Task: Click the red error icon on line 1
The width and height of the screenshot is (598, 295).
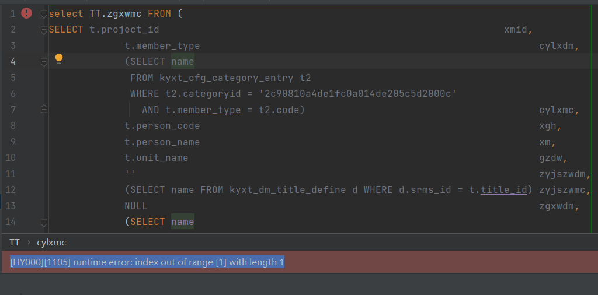Action: (x=26, y=13)
